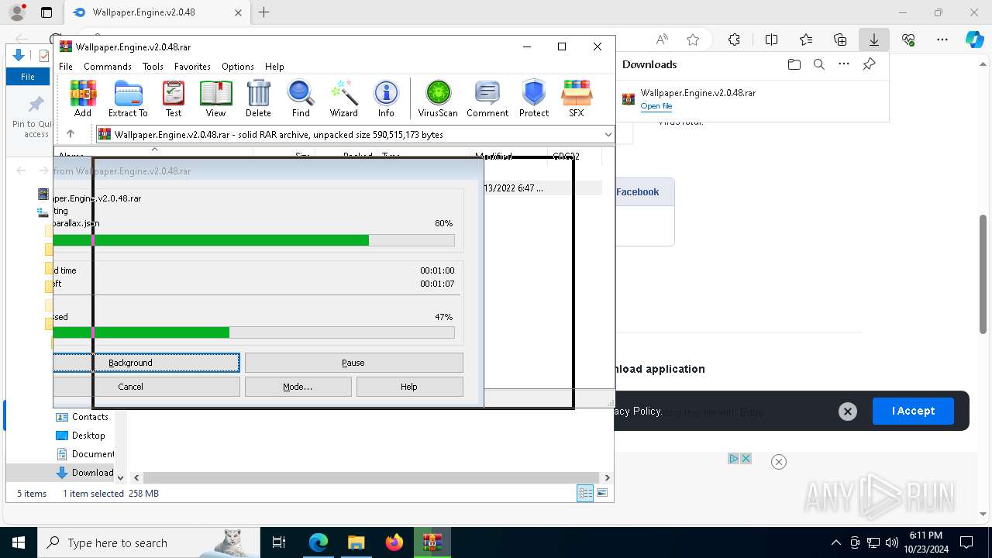
Task: Click the Protect shield icon
Action: point(534,98)
